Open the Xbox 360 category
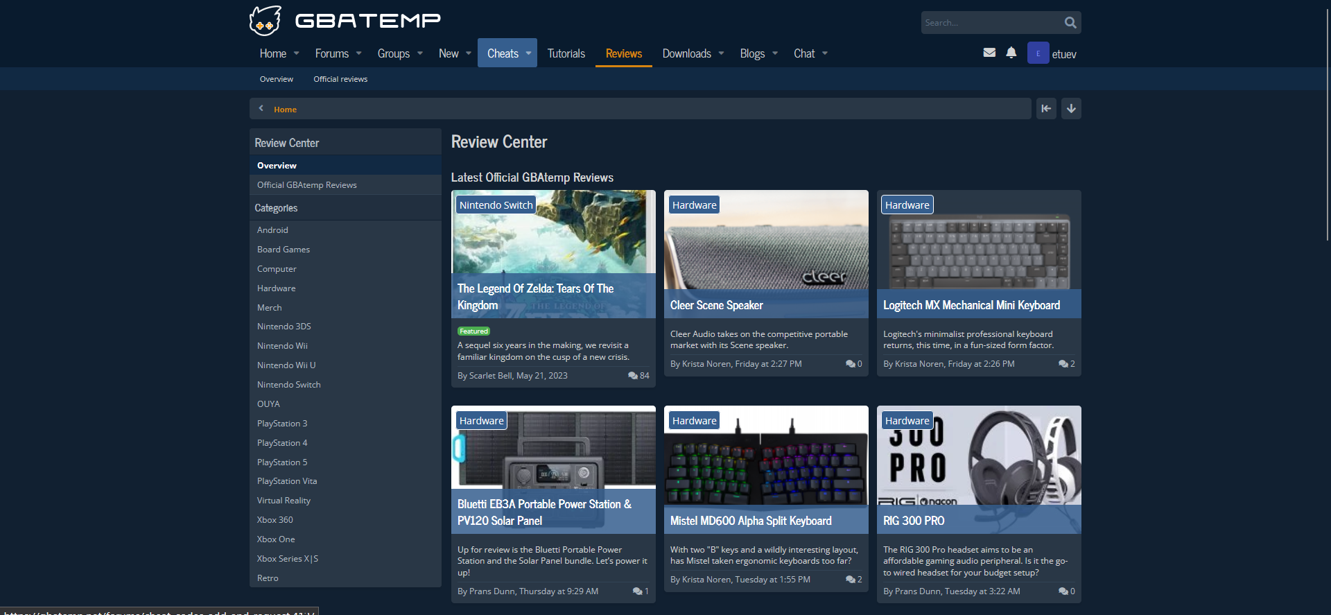Screen dimensions: 1331x615 tap(275, 520)
